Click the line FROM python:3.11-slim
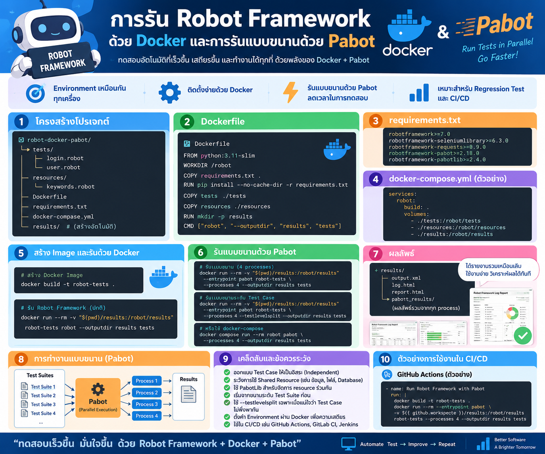The width and height of the screenshot is (545, 454). click(219, 155)
